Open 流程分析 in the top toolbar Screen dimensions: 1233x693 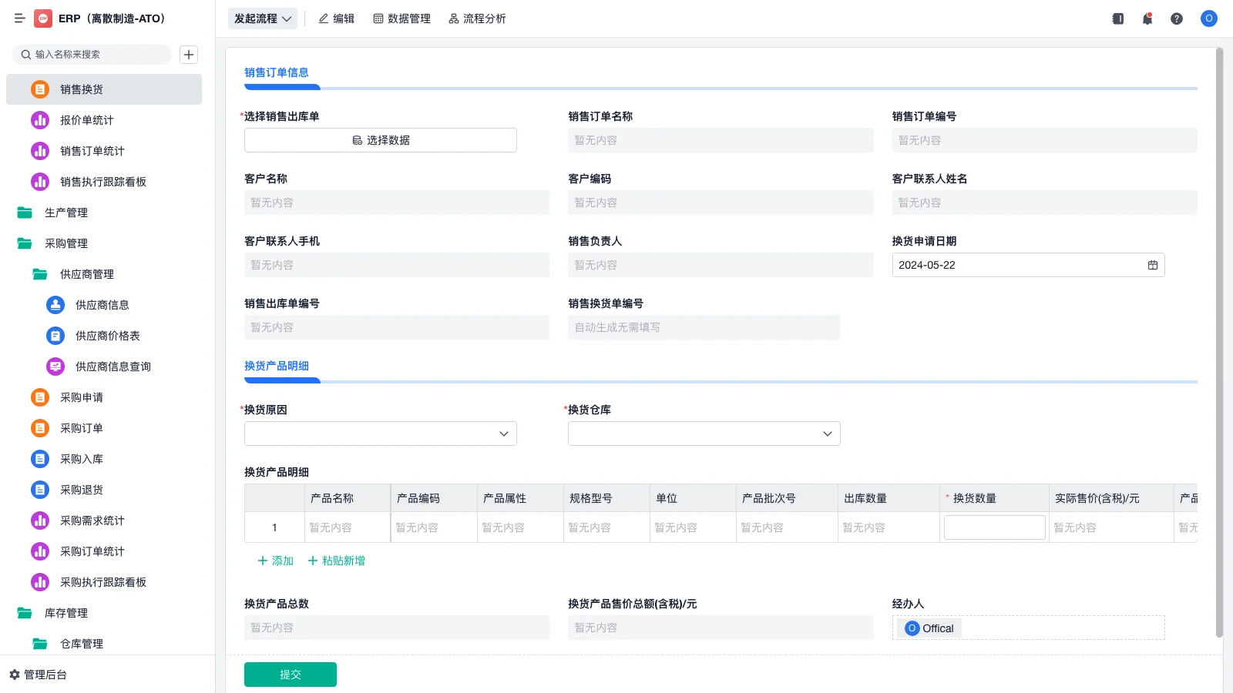click(x=477, y=18)
